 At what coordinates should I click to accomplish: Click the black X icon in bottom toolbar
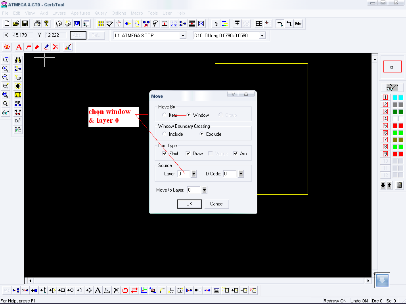click(x=116, y=290)
